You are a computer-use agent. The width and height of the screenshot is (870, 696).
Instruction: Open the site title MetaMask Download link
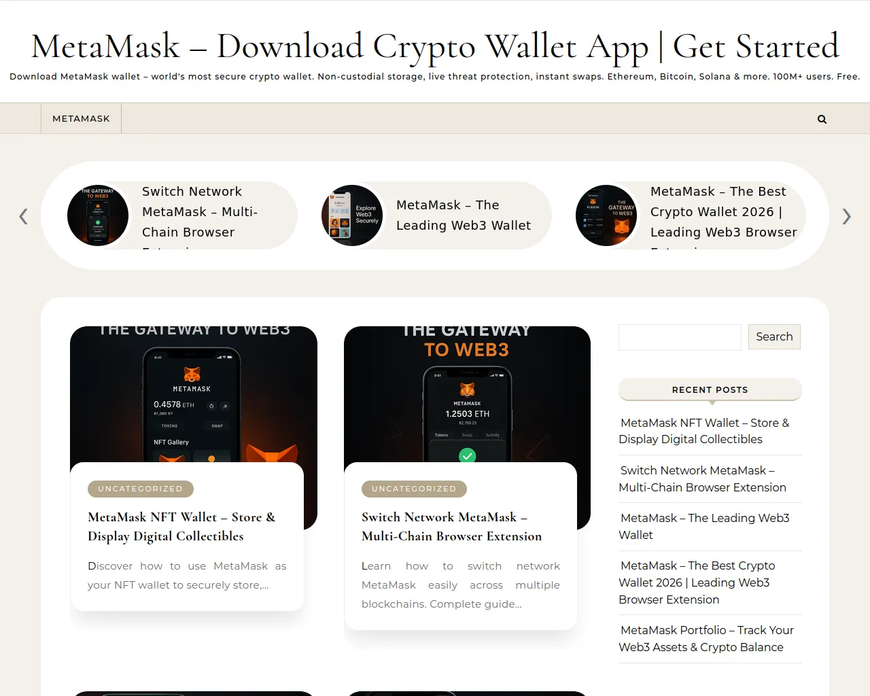point(435,46)
